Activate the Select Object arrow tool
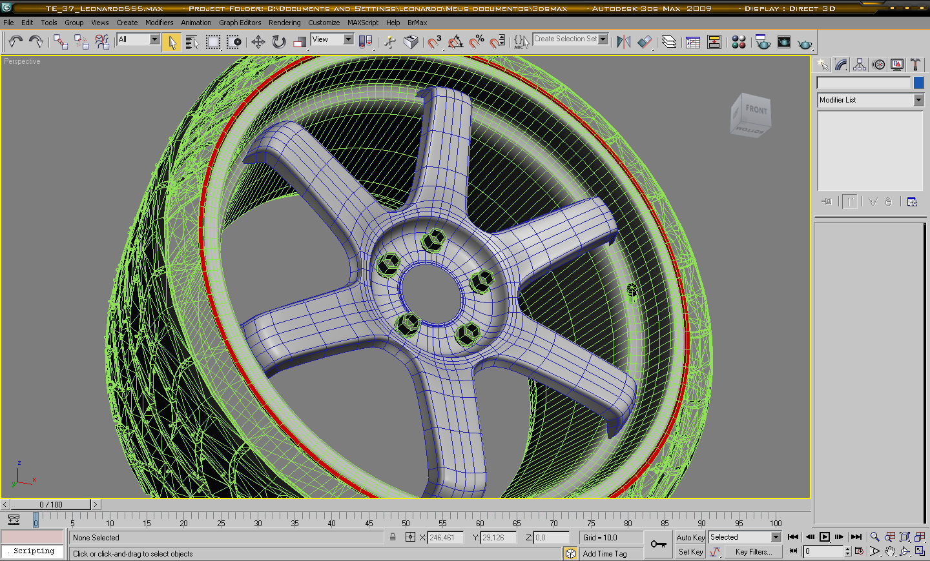This screenshot has height=561, width=930. [171, 43]
